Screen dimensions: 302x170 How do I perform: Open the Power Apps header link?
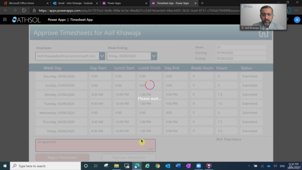click(x=57, y=20)
